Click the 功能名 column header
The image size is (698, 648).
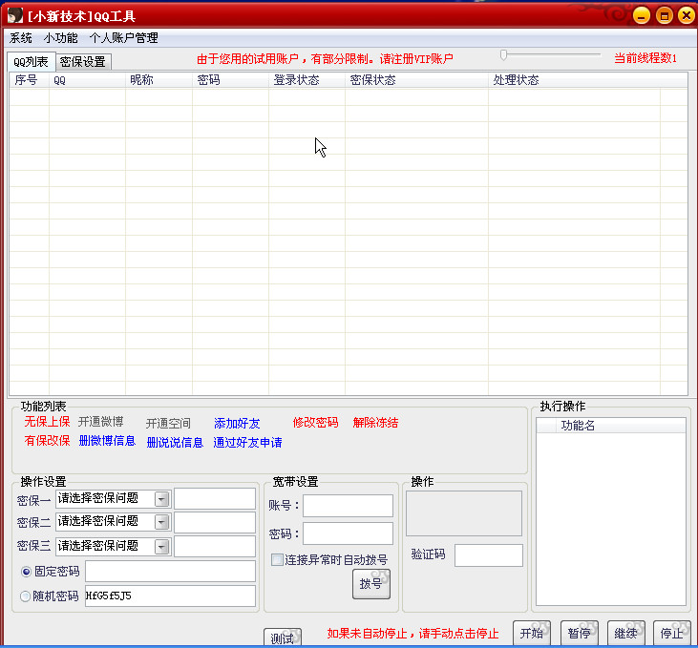621,426
